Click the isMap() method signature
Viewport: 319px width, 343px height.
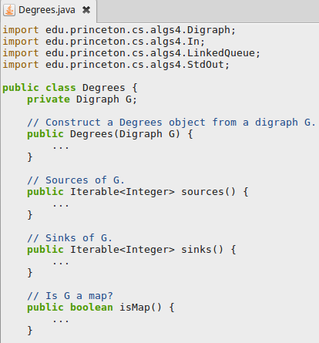pos(101,308)
